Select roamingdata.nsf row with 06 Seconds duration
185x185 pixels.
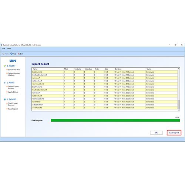pyautogui.click(x=105, y=99)
